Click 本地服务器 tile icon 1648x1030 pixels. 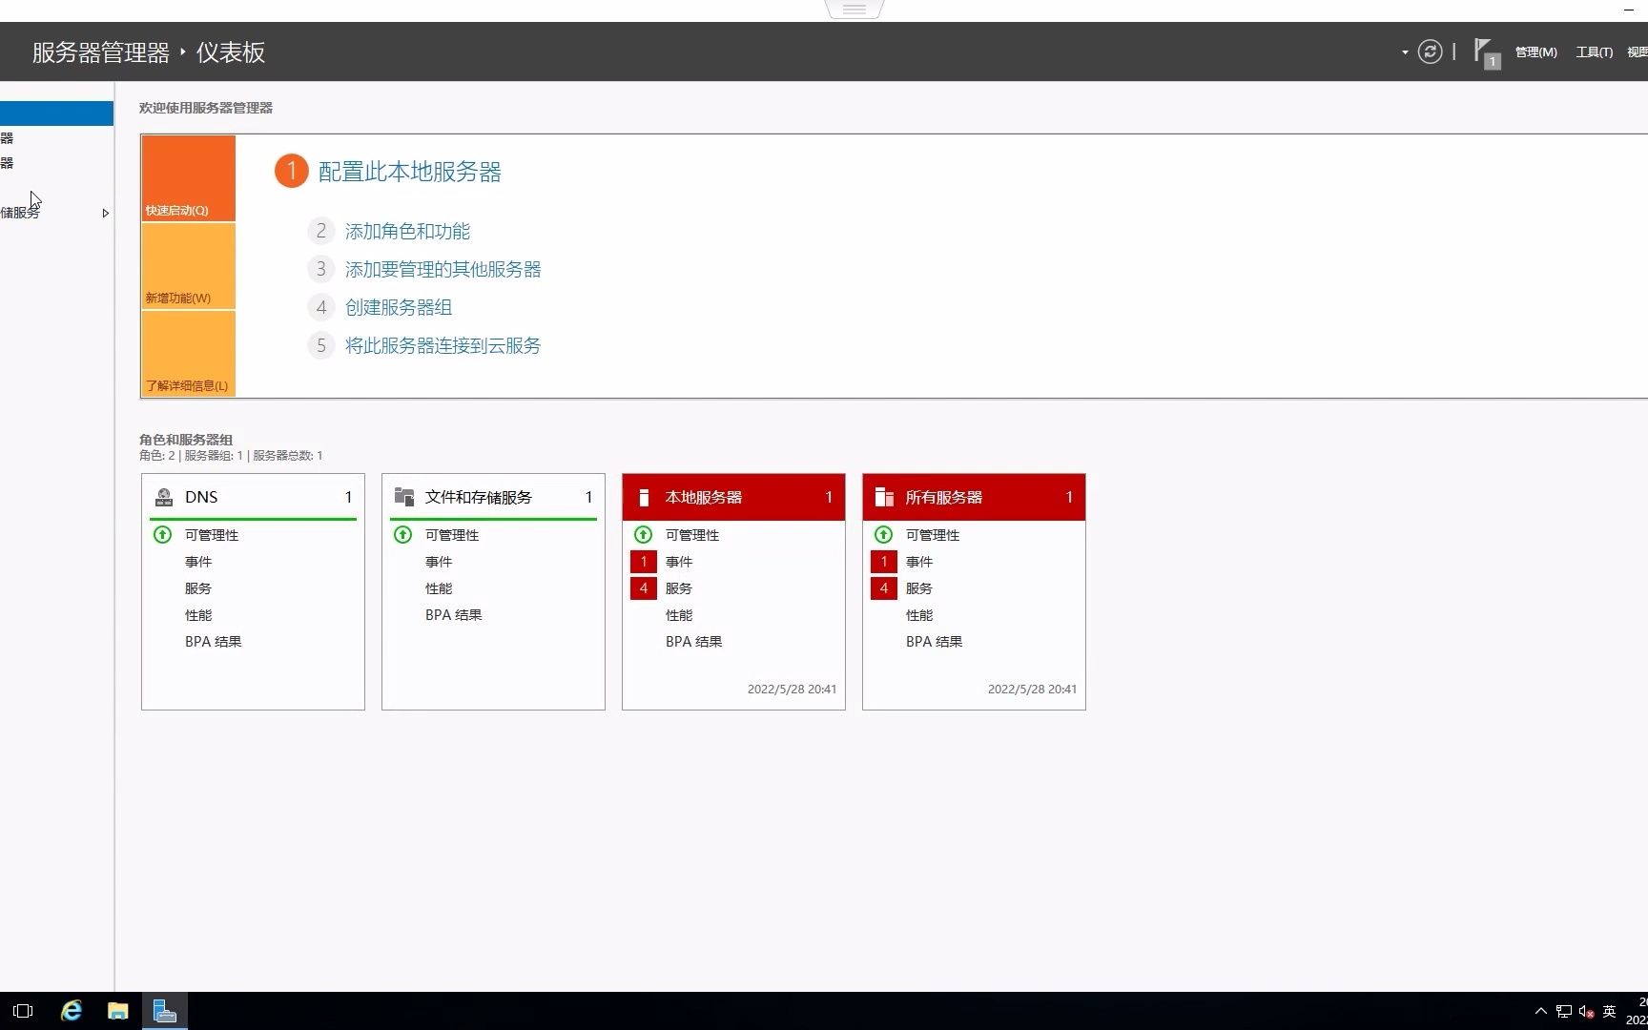(x=644, y=497)
